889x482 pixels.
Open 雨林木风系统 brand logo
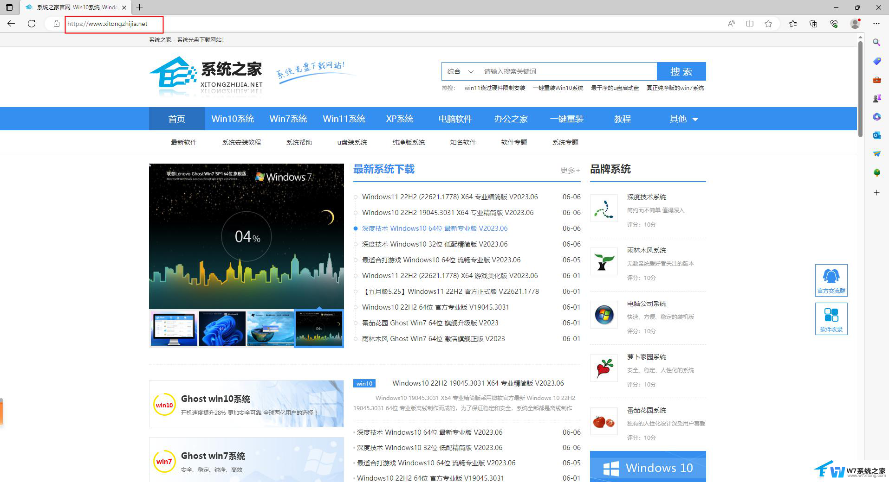[x=604, y=261]
